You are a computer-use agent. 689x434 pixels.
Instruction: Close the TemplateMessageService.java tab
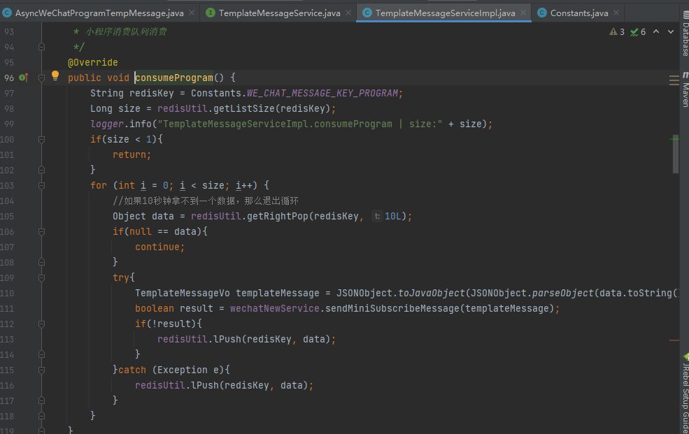coord(348,13)
